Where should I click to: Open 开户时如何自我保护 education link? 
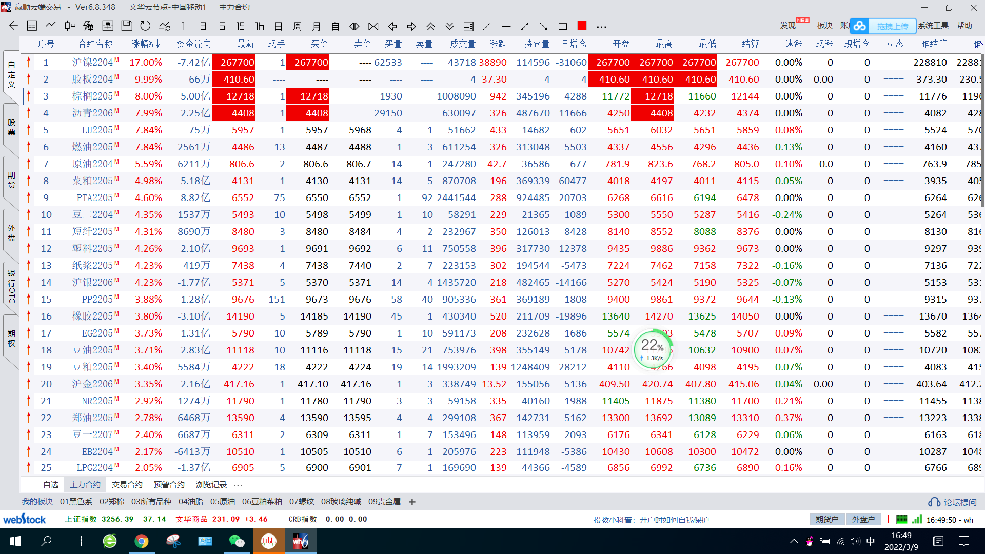point(674,520)
